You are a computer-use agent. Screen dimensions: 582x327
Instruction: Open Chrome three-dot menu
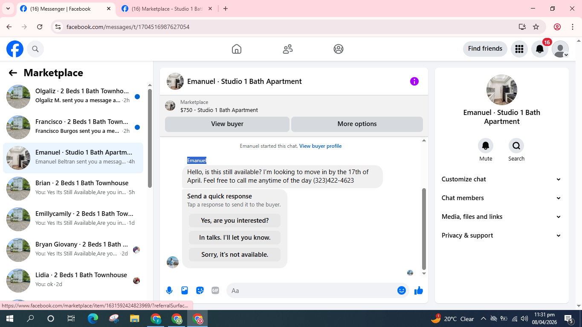point(573,27)
